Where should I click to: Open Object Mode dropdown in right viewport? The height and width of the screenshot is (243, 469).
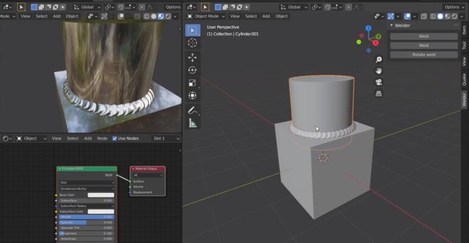pyautogui.click(x=206, y=16)
